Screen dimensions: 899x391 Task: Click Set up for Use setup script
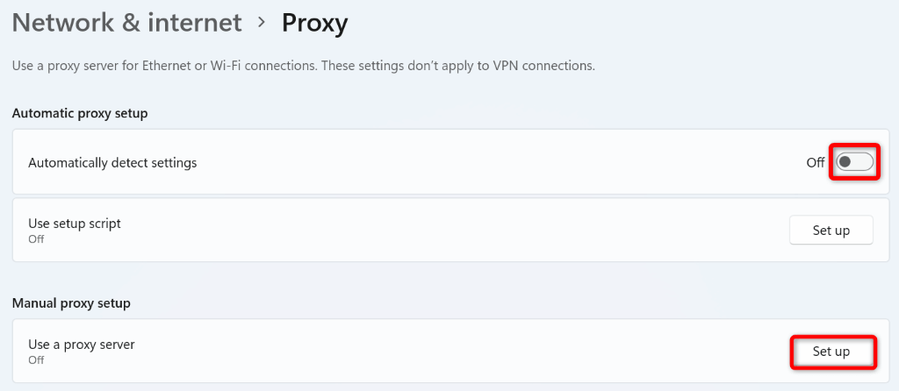(x=831, y=231)
